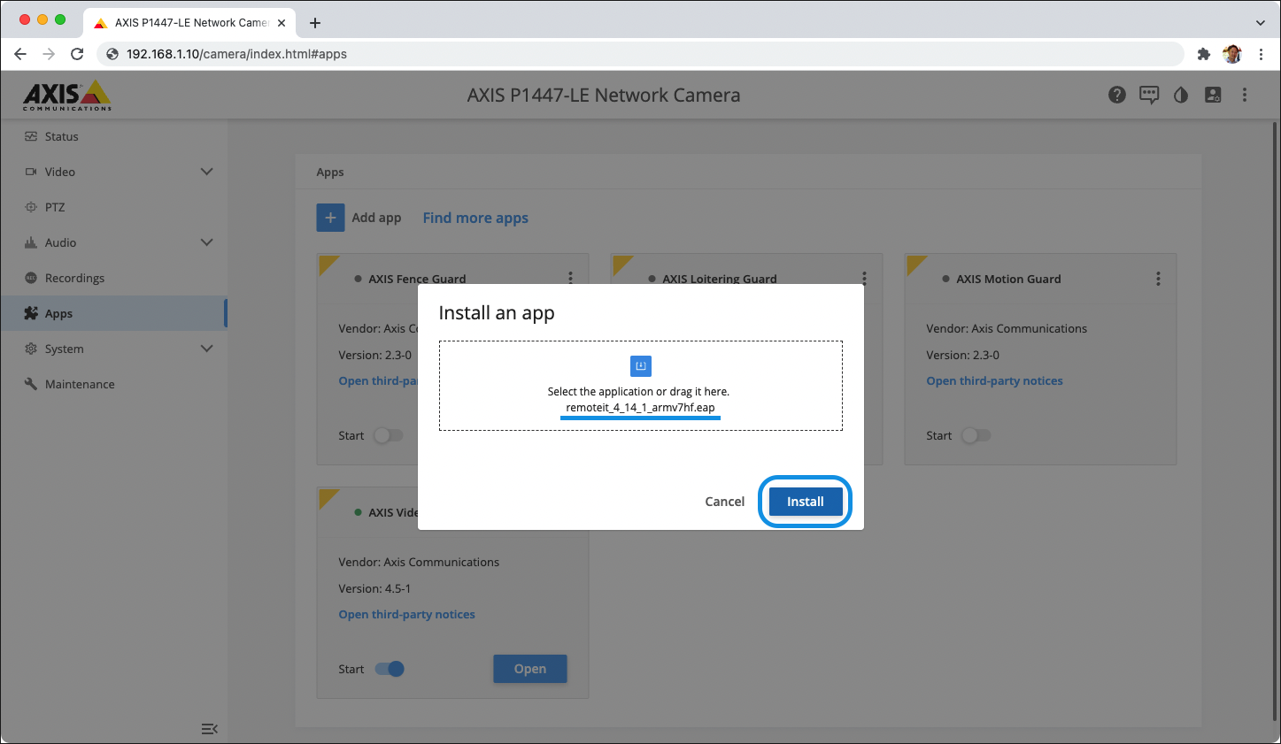
Task: Click the browser back arrow
Action: (20, 54)
